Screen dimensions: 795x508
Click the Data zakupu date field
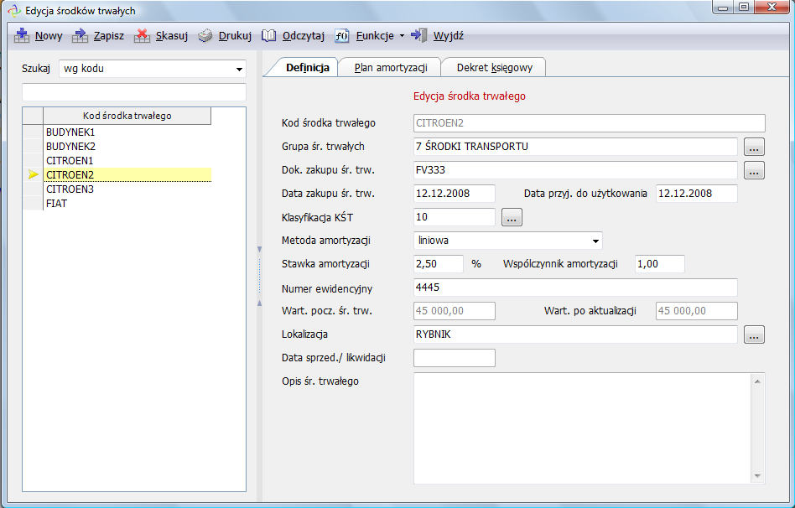(x=455, y=194)
